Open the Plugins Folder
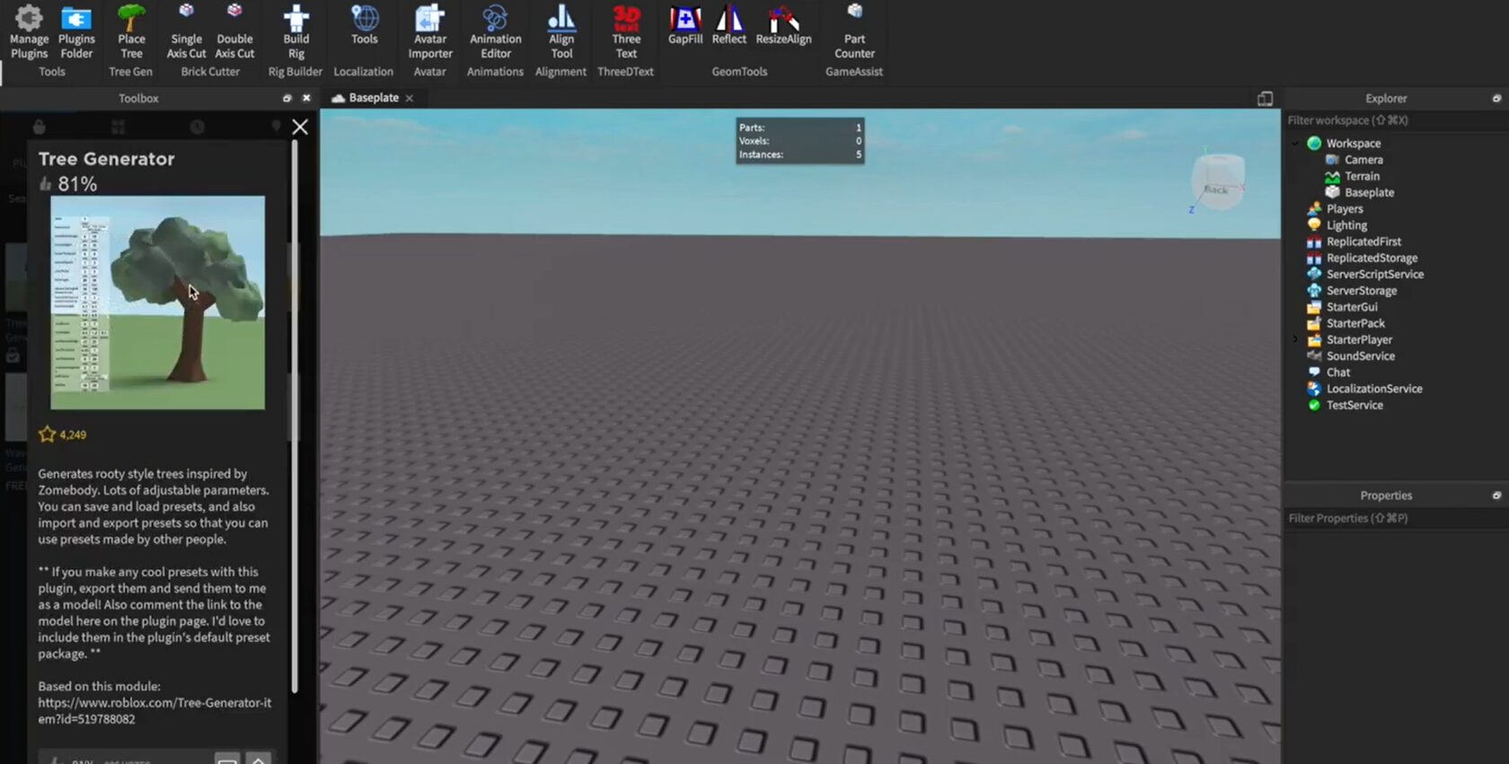Screen dimensions: 1509x764 tap(76, 32)
